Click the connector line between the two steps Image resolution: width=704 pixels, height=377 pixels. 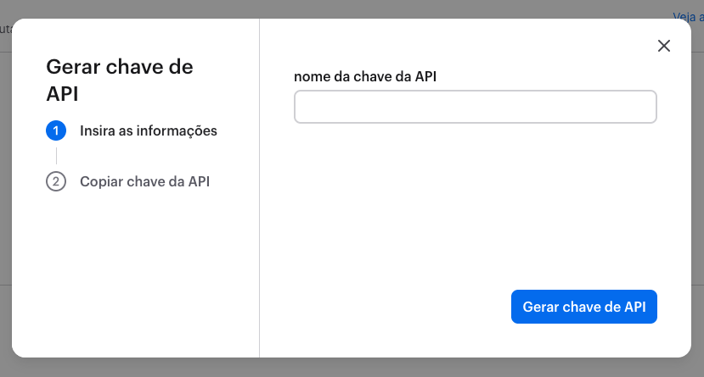56,156
